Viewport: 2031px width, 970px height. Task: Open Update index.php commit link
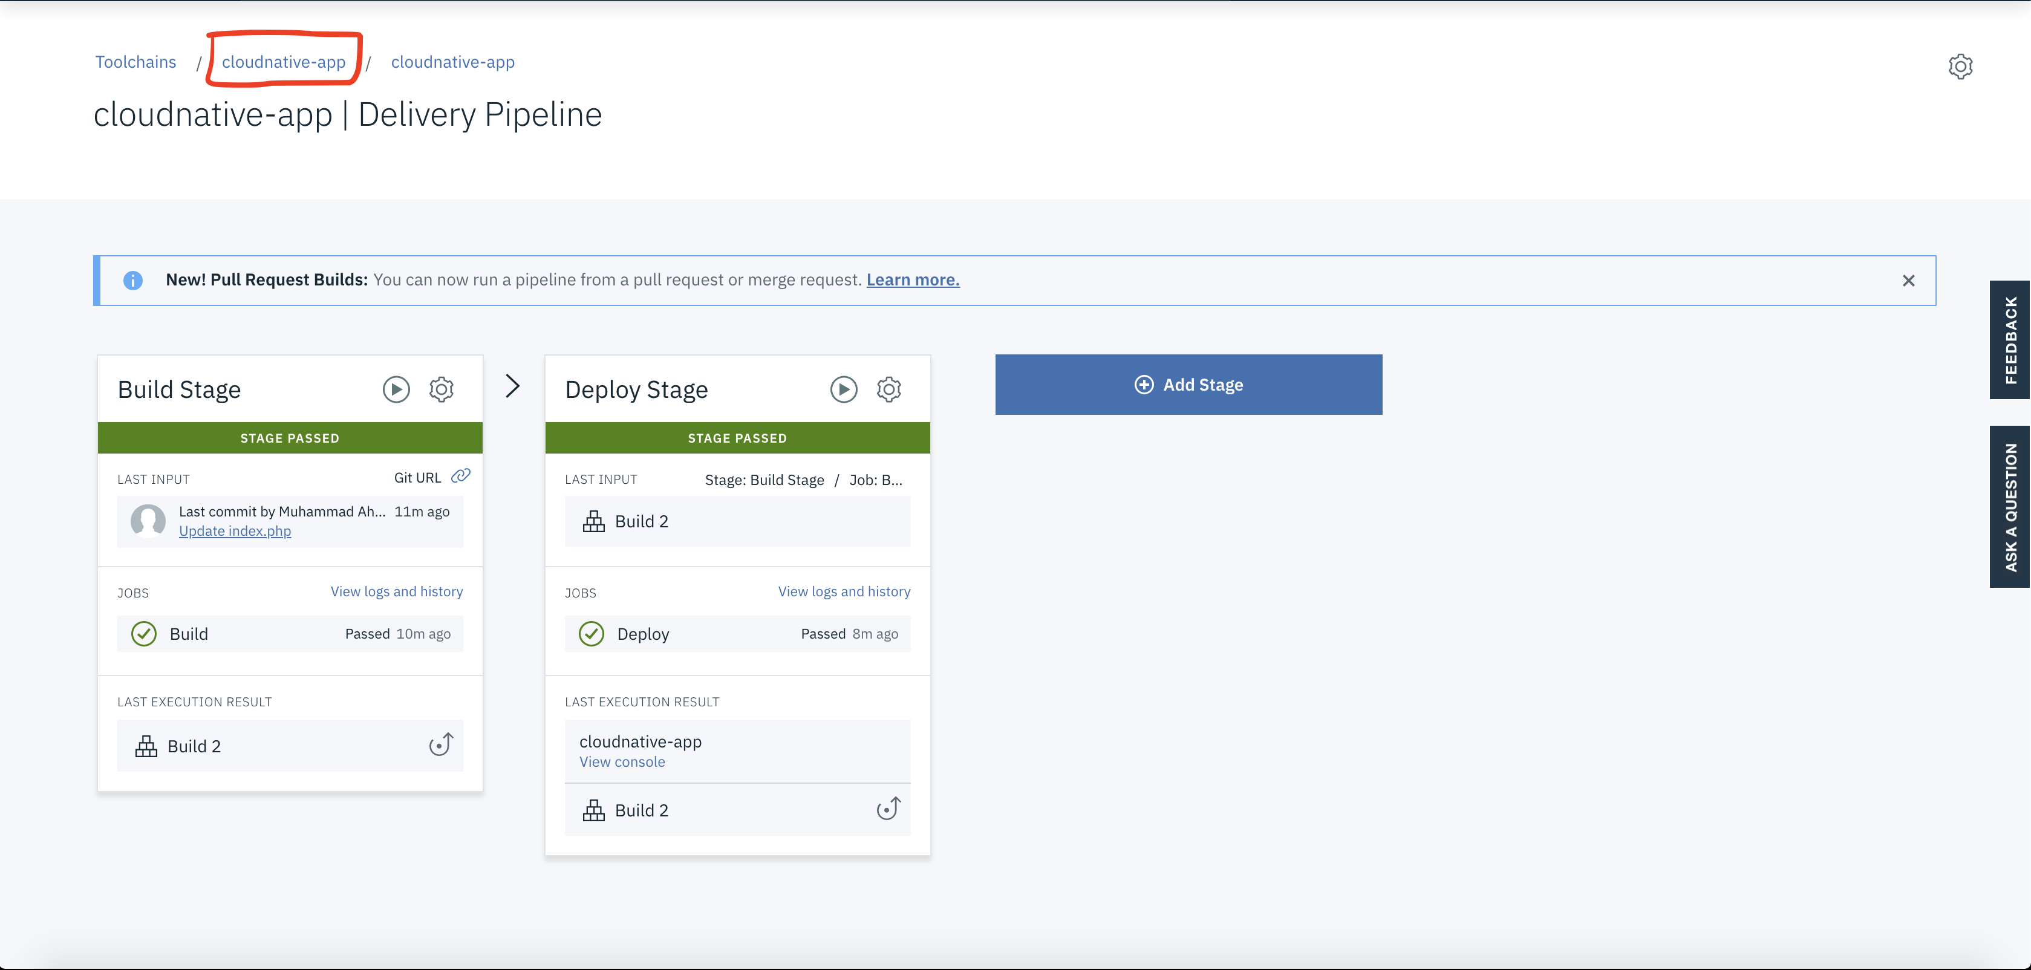pyautogui.click(x=235, y=532)
